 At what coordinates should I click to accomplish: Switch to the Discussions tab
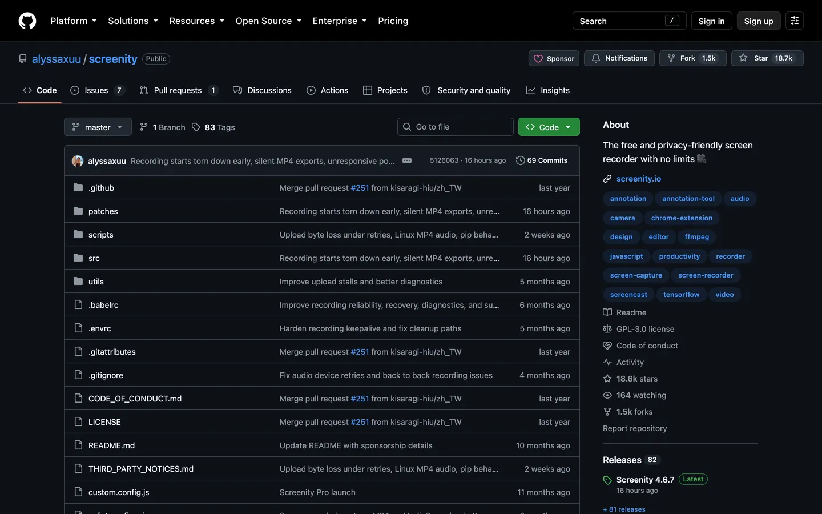[263, 90]
